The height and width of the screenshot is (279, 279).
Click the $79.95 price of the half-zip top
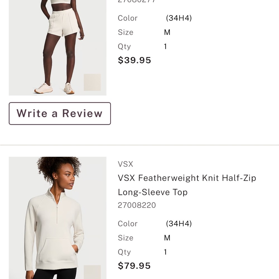tap(134, 265)
